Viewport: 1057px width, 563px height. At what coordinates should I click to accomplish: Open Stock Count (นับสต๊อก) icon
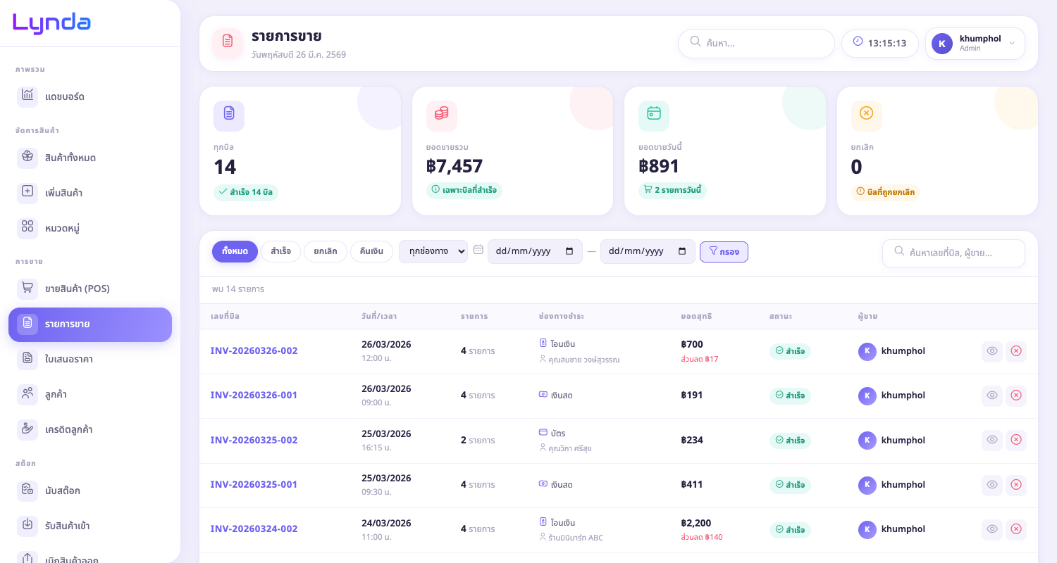[x=27, y=491]
